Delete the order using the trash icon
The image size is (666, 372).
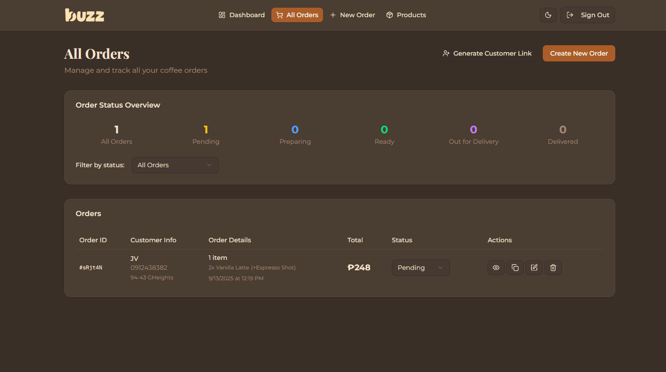[553, 268]
